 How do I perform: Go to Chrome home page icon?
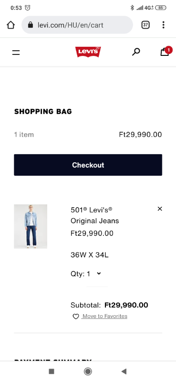(x=10, y=25)
